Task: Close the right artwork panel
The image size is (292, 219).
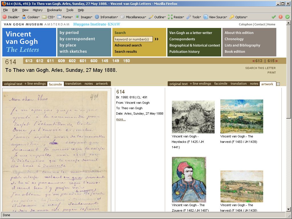Action: point(278,84)
